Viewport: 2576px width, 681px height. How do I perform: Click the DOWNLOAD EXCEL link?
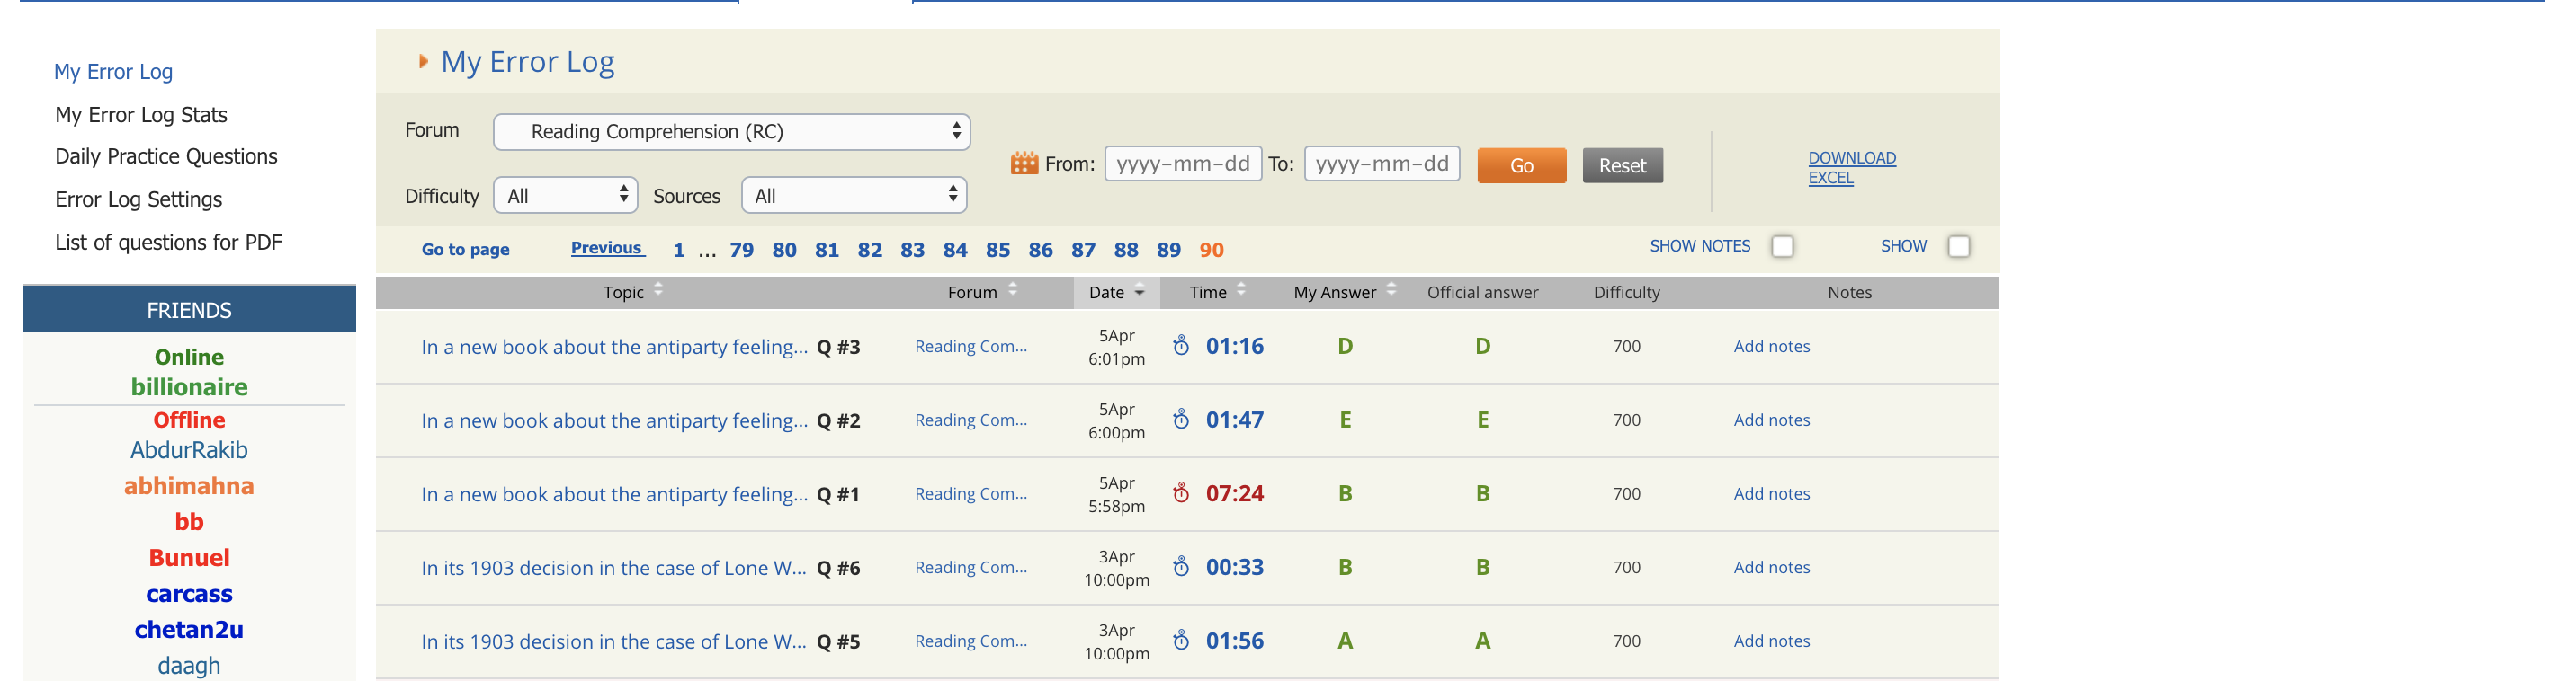pos(1850,168)
